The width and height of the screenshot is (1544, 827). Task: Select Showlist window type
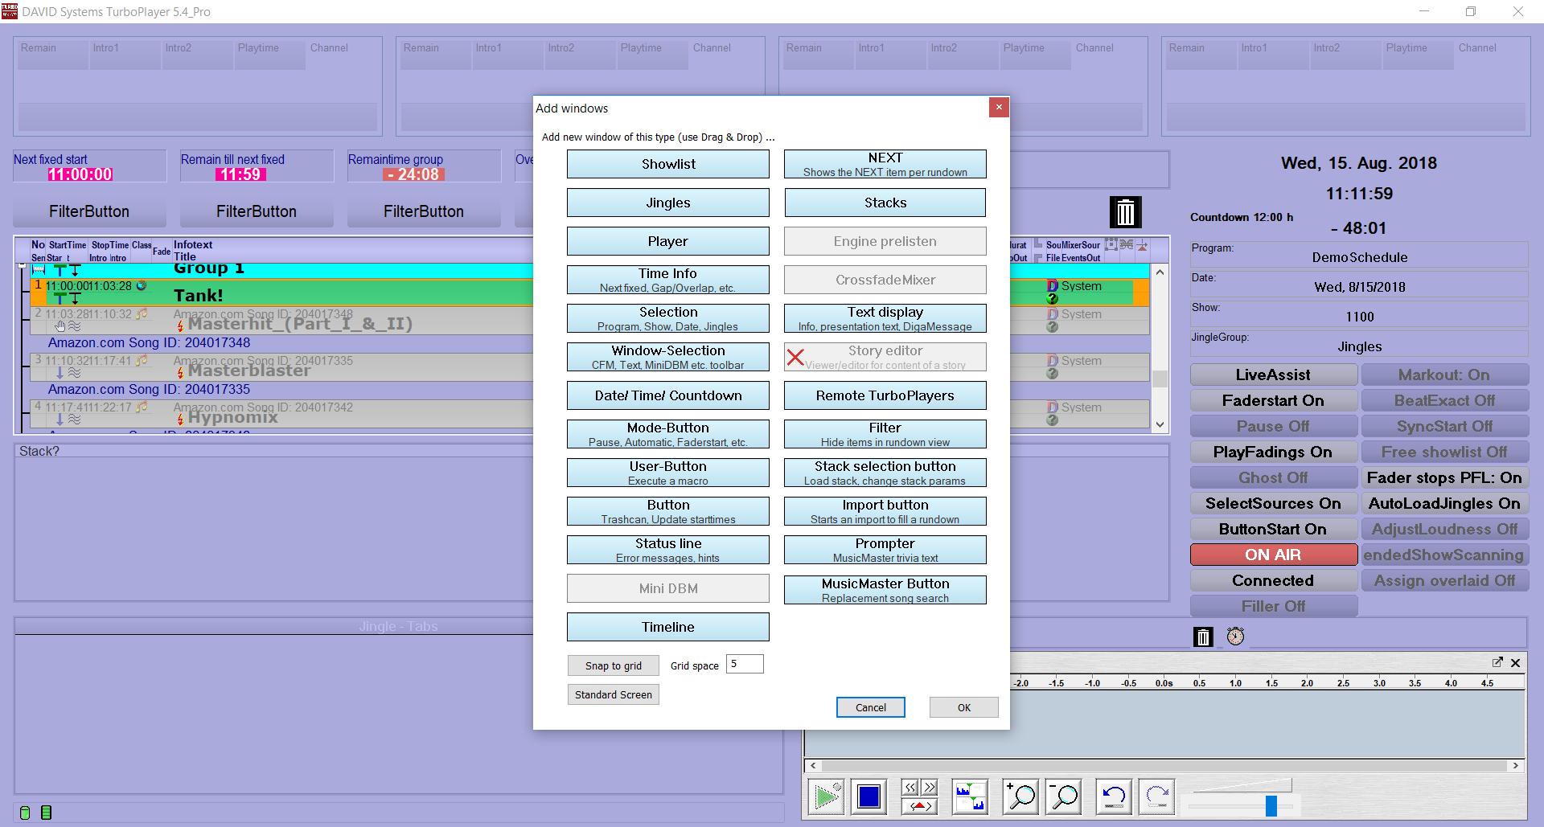[667, 164]
